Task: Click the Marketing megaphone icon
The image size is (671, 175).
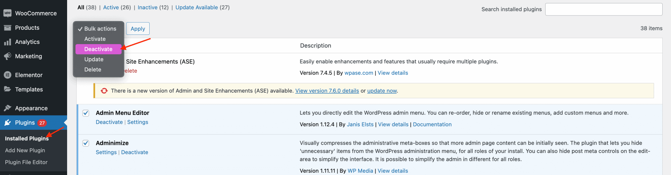Action: (7, 56)
